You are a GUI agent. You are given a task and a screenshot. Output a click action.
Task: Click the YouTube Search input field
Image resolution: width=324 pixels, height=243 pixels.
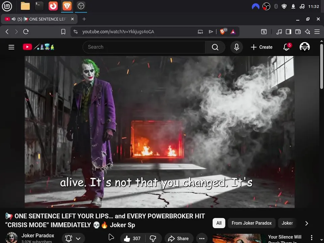click(144, 47)
